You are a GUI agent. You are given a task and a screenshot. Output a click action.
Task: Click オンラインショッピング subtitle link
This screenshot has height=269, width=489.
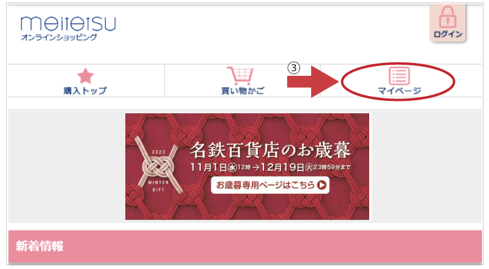pyautogui.click(x=59, y=37)
